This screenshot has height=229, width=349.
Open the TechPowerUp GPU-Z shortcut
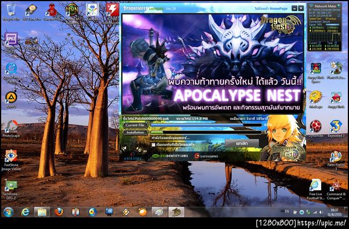10,189
